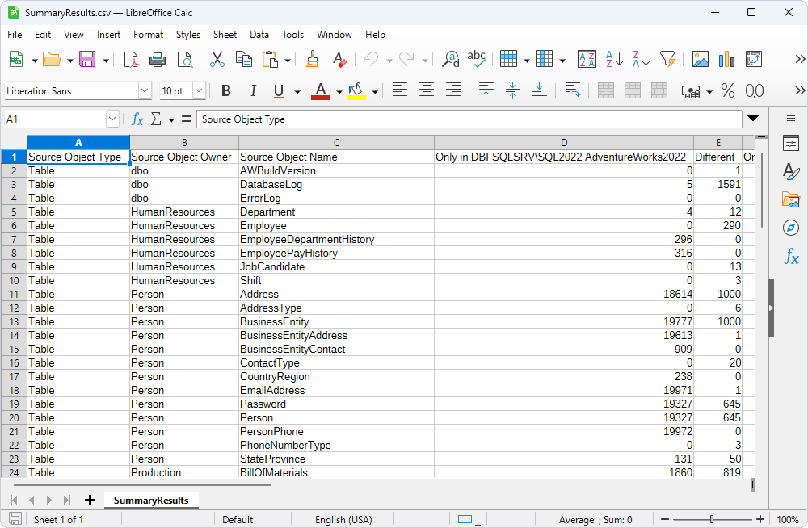Open a file with the folder icon
This screenshot has height=528, width=808.
[x=52, y=59]
